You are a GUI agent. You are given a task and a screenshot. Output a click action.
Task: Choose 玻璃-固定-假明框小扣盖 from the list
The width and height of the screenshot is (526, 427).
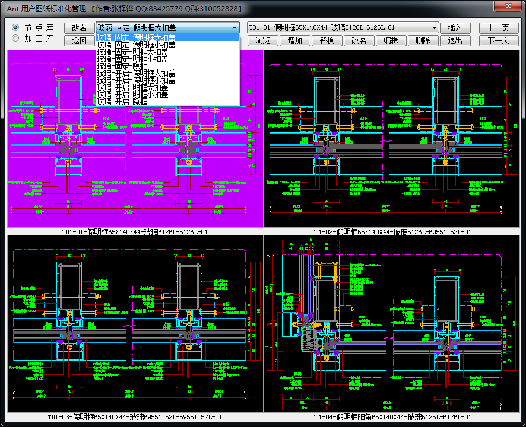coord(137,44)
